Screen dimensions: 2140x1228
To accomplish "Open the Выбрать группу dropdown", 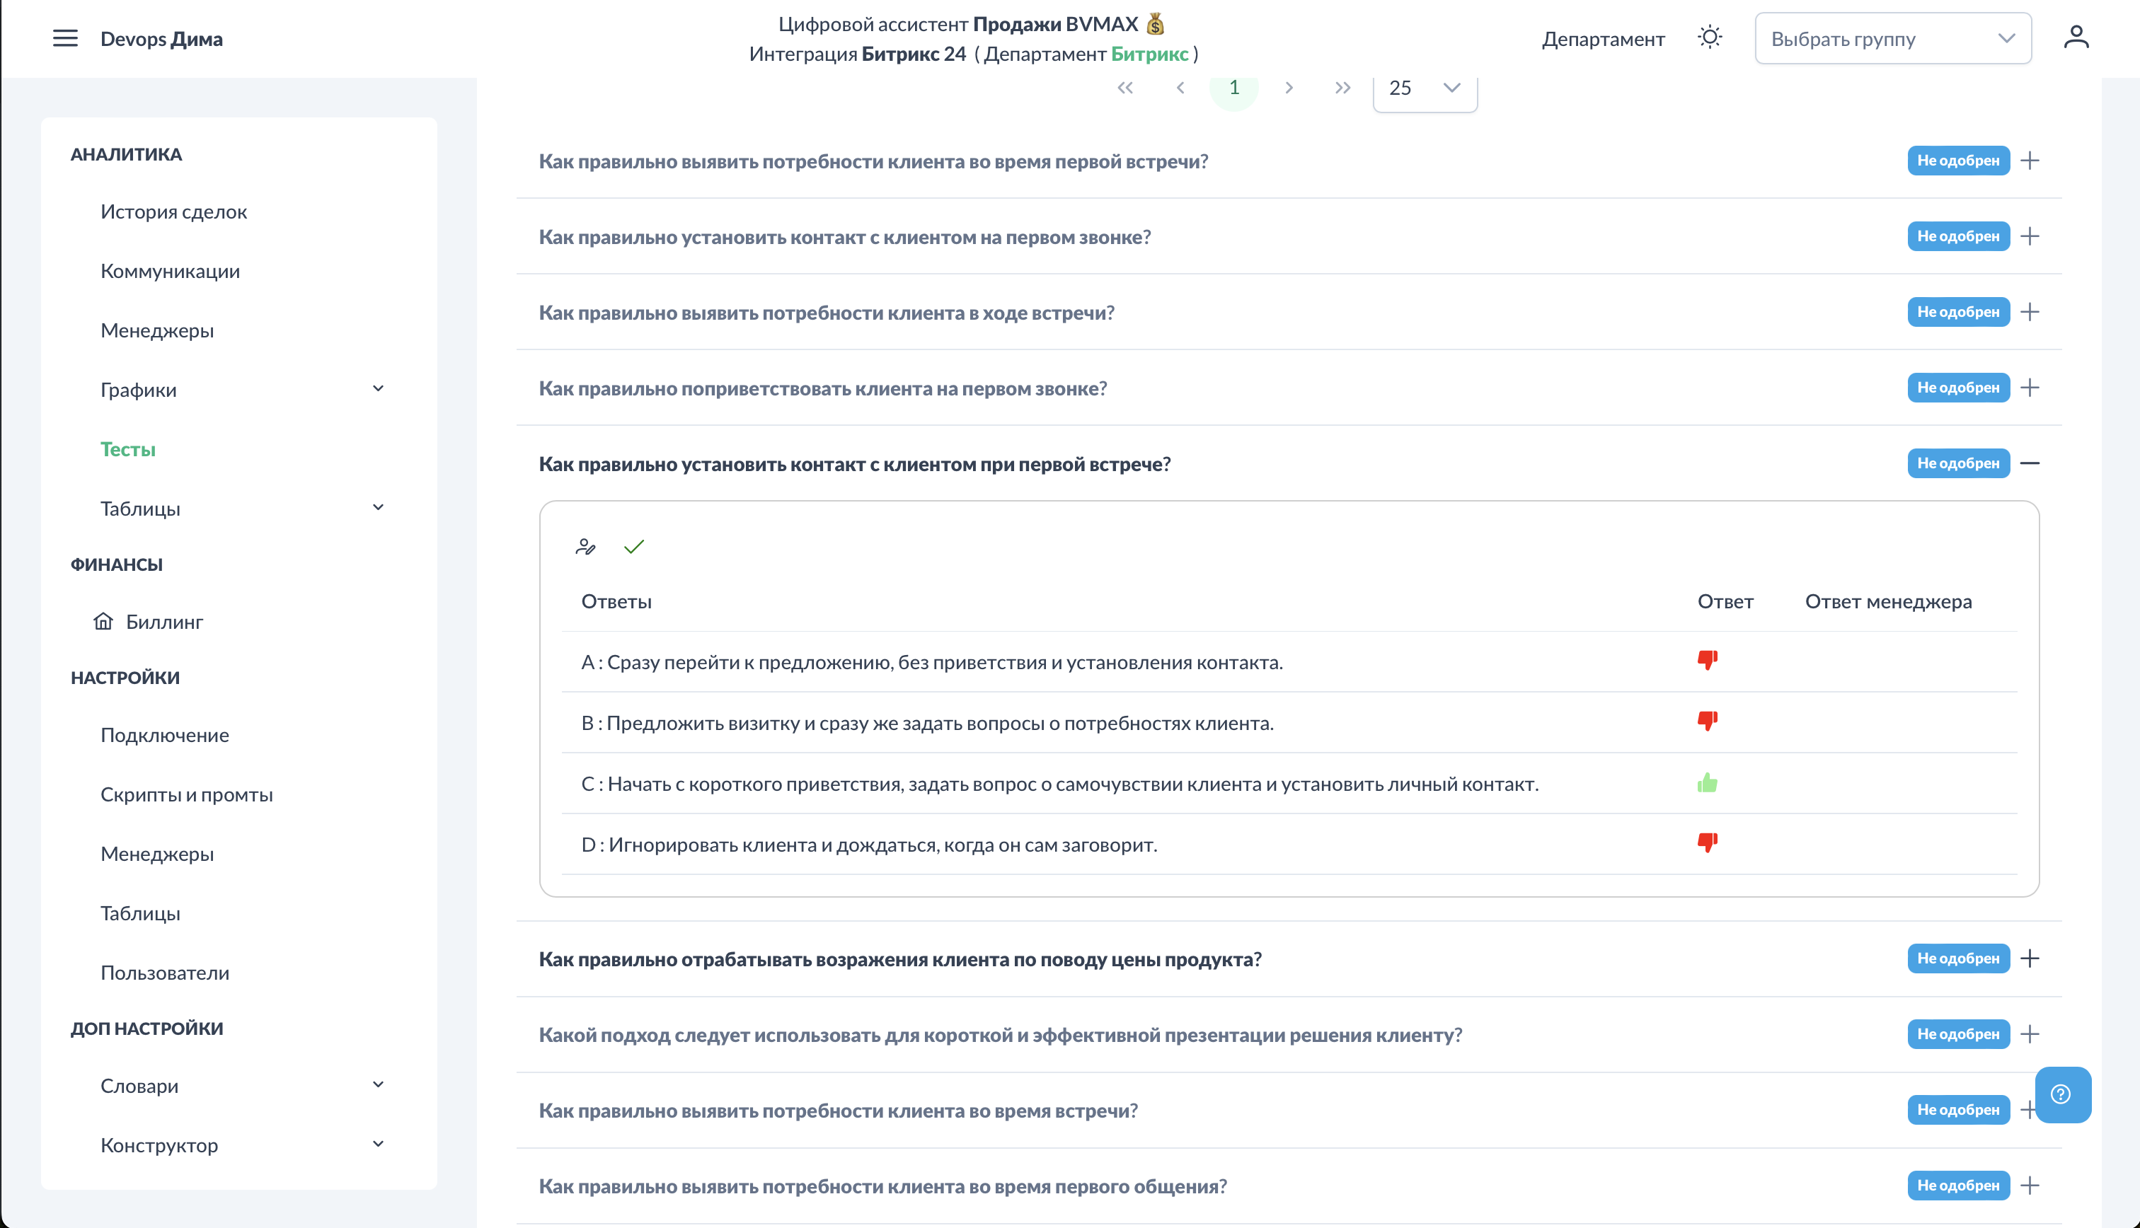I will tap(1892, 39).
